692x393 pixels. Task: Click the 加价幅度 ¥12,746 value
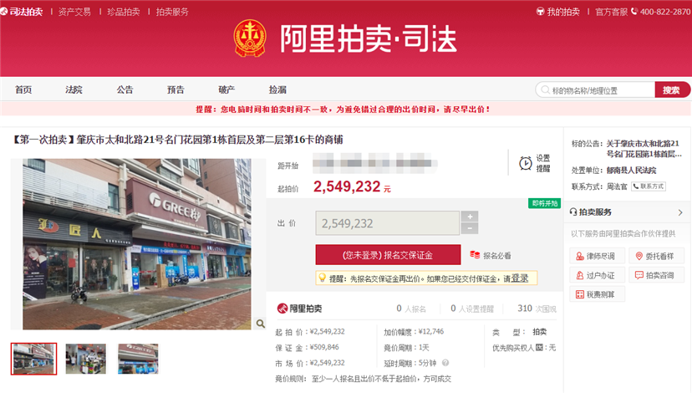tap(430, 332)
